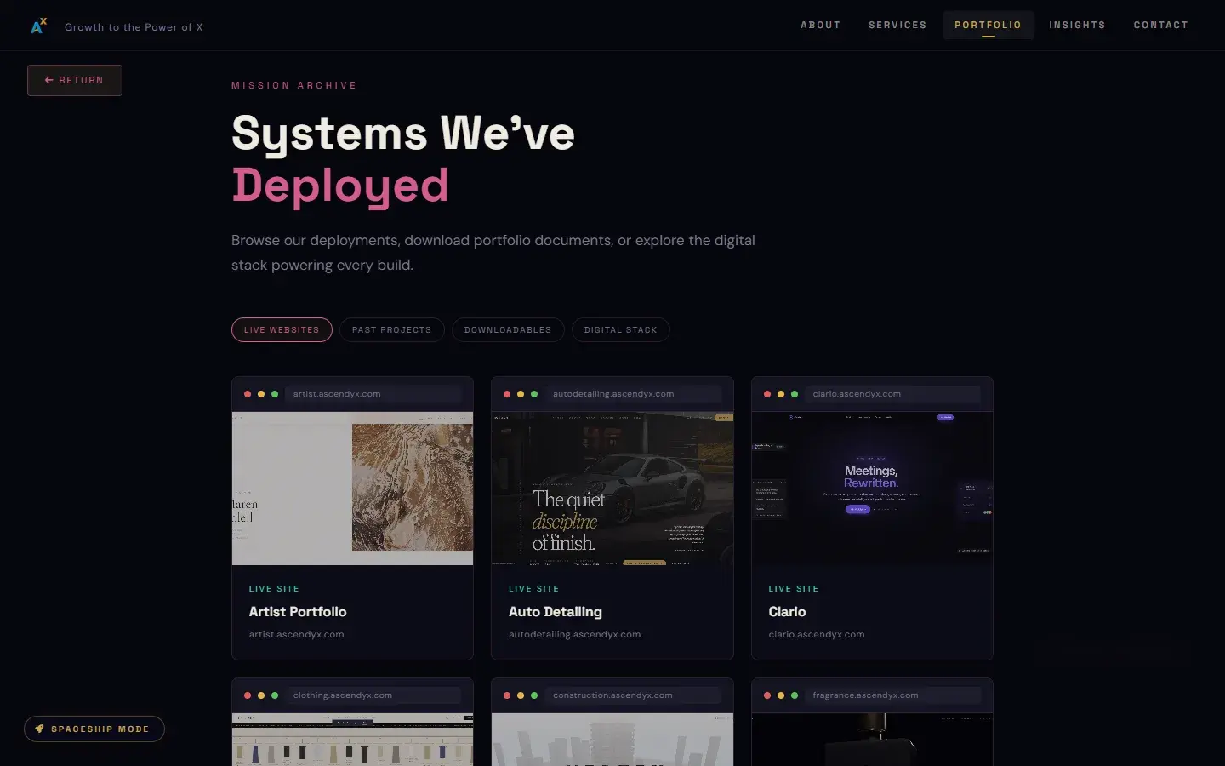Click the Mission Archive label
The width and height of the screenshot is (1225, 766).
point(294,85)
